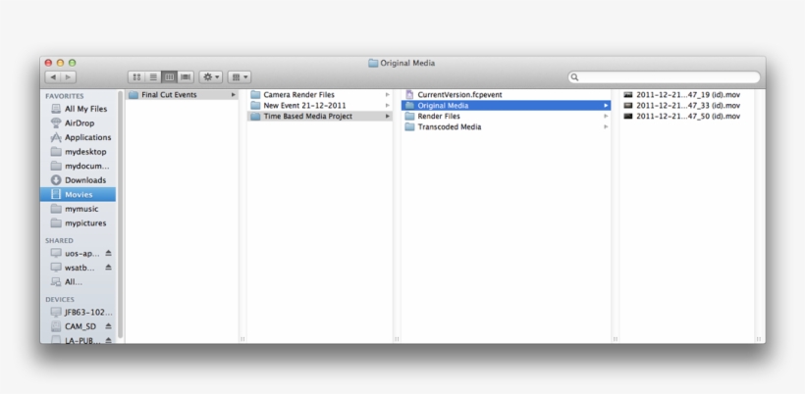Expand arrow beside New Event 21-12-2011
Viewport: 805px width, 394px height.
[388, 106]
